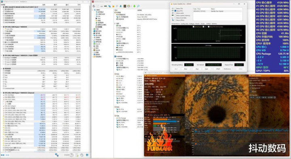Click the Stability Test Started log row
Image resolution: width=291 pixels, height=159 pixels.
(217, 11)
